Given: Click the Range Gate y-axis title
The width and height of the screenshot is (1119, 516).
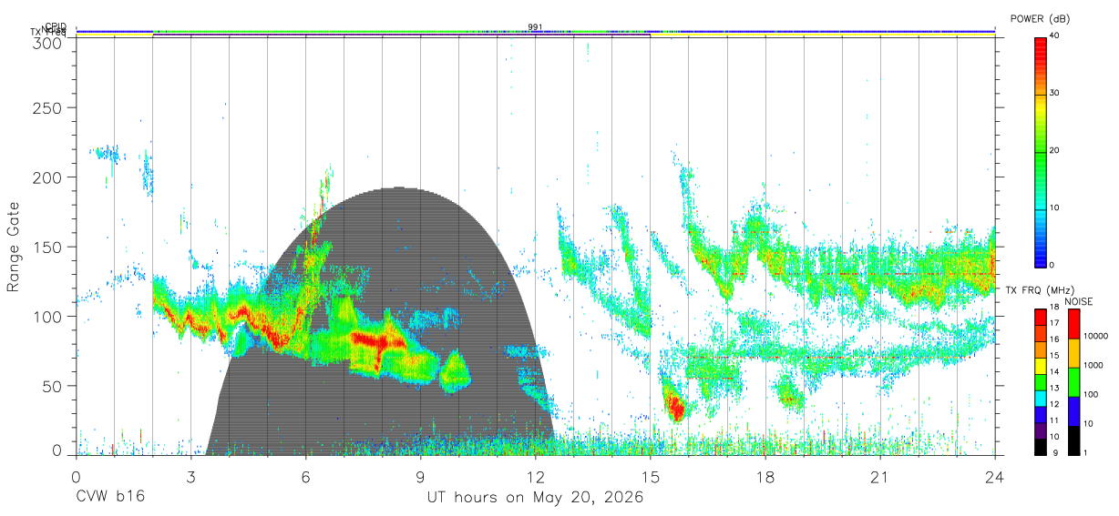Looking at the screenshot, I should (x=14, y=248).
